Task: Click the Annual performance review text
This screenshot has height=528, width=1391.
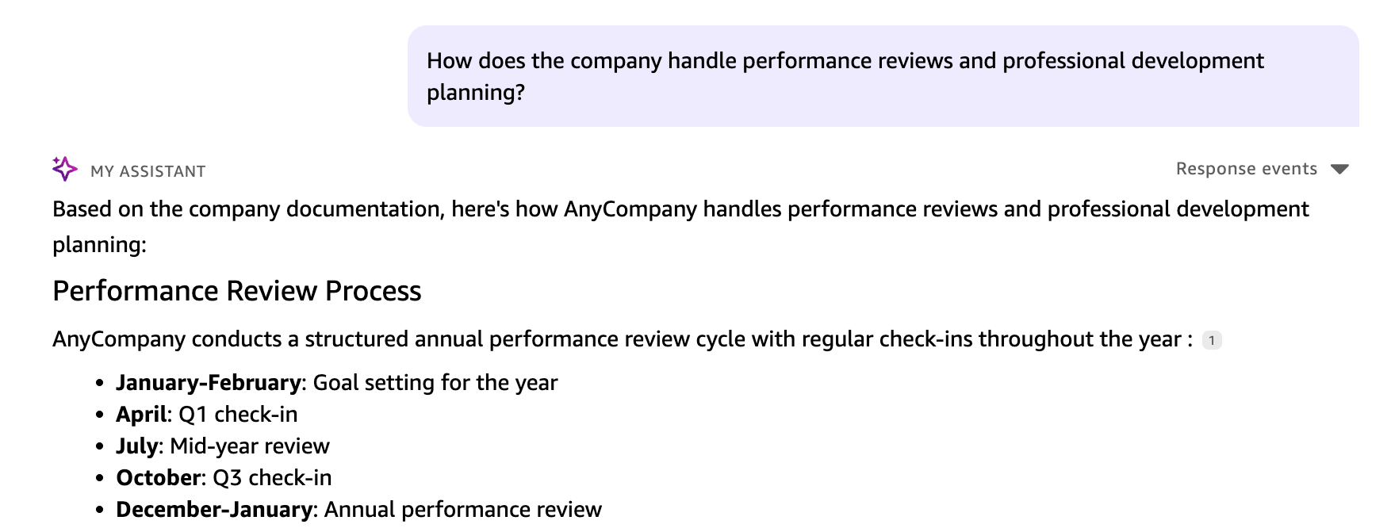Action: point(463,510)
